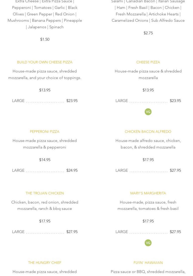The height and width of the screenshot is (276, 193).
Task: Click the $2.75 premium topping price
Action: 148,33
